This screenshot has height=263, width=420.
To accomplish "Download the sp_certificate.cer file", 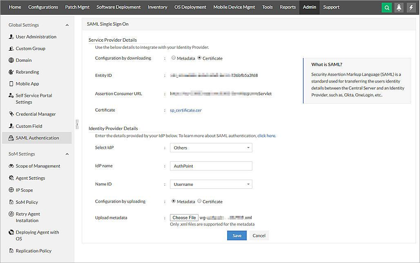I will [x=185, y=110].
